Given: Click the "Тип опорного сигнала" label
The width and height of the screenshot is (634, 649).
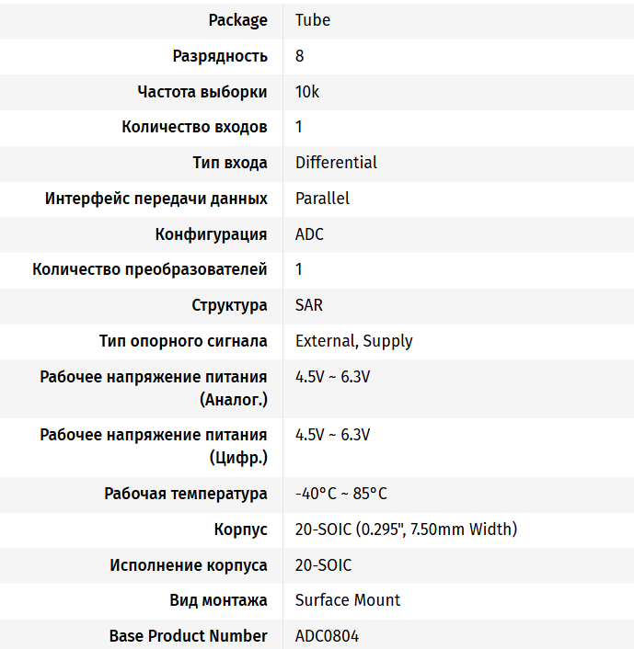Looking at the screenshot, I should pyautogui.click(x=183, y=341).
